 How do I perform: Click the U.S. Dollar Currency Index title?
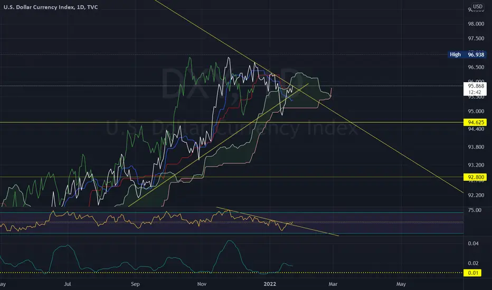(51, 7)
